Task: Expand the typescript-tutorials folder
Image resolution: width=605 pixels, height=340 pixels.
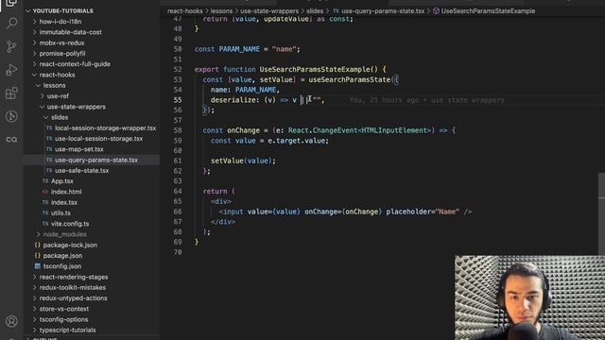Action: point(67,330)
